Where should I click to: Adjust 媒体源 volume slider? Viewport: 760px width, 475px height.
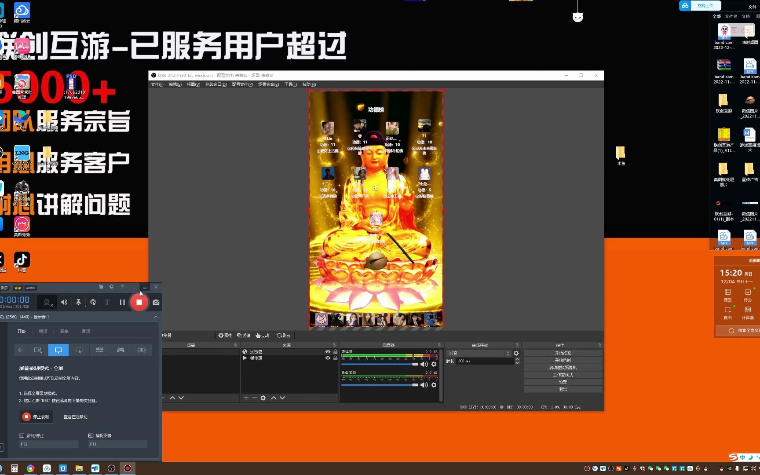click(380, 364)
